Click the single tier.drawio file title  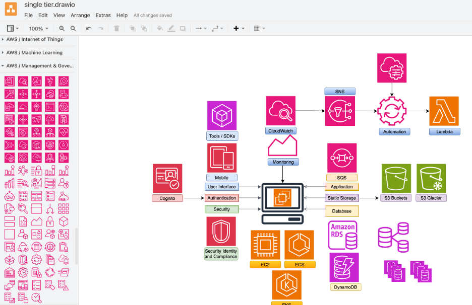49,5
